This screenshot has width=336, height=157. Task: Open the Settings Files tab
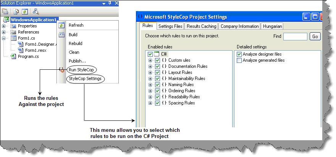[x=170, y=26]
